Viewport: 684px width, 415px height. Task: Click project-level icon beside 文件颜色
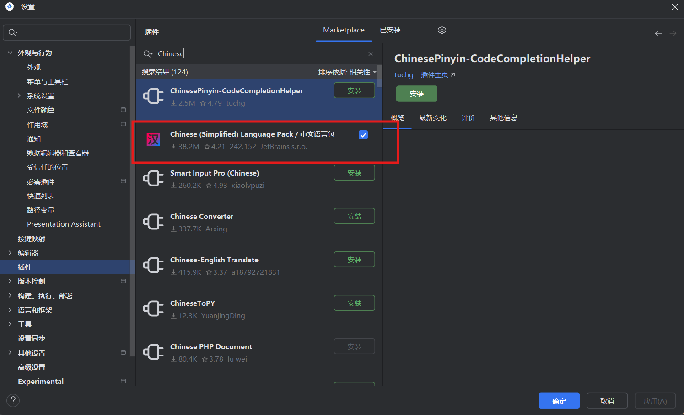click(x=123, y=110)
